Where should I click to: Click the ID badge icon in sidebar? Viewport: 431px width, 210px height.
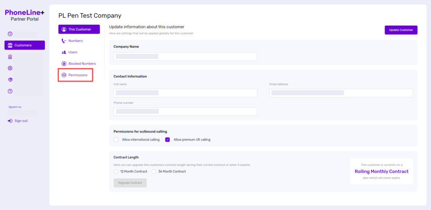coord(10,57)
